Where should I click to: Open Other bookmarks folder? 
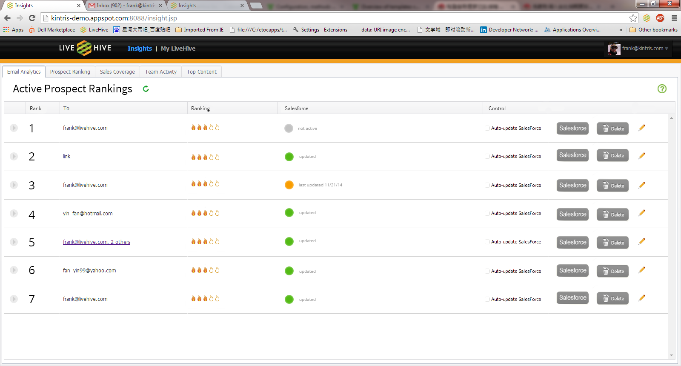(653, 30)
